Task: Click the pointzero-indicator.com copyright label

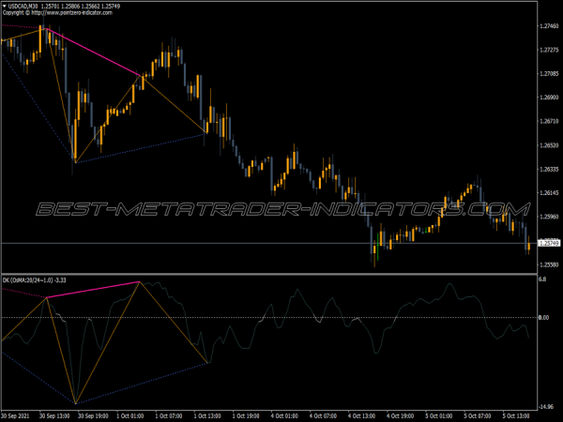Action: click(57, 12)
